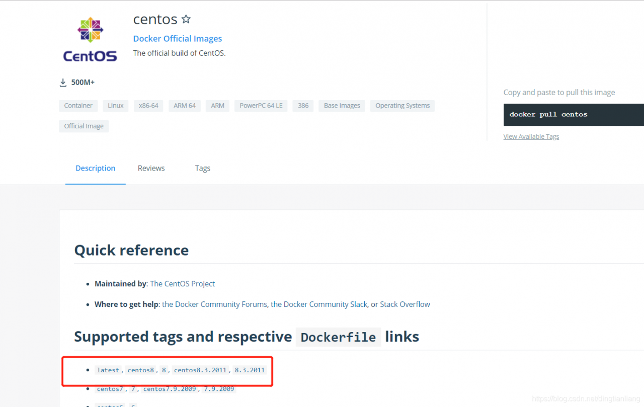Open the Docker Community Slack link

click(x=319, y=304)
